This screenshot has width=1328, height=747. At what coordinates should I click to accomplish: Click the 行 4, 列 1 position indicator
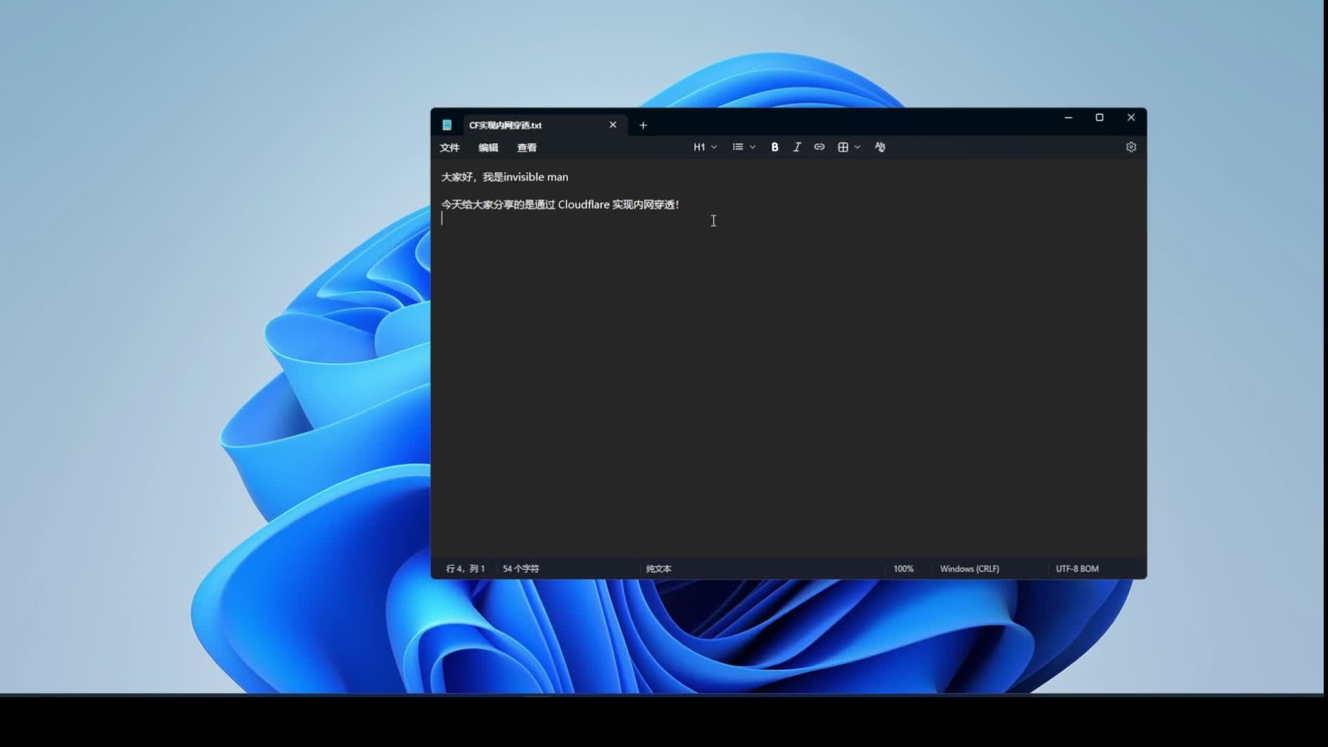point(465,569)
